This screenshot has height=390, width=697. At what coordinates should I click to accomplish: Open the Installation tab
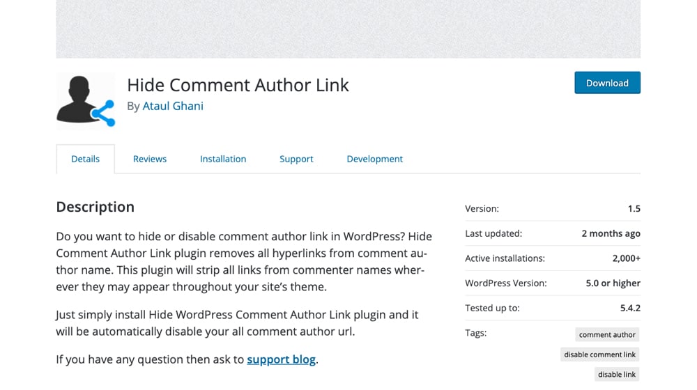point(223,159)
